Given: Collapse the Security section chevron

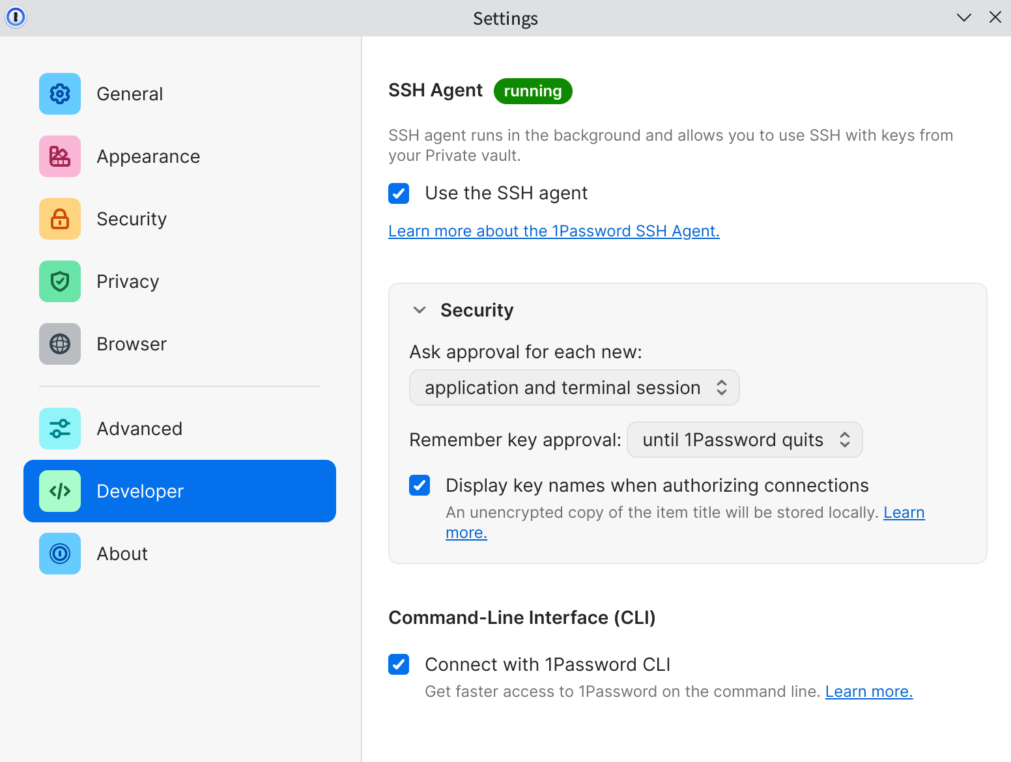Looking at the screenshot, I should coord(420,310).
